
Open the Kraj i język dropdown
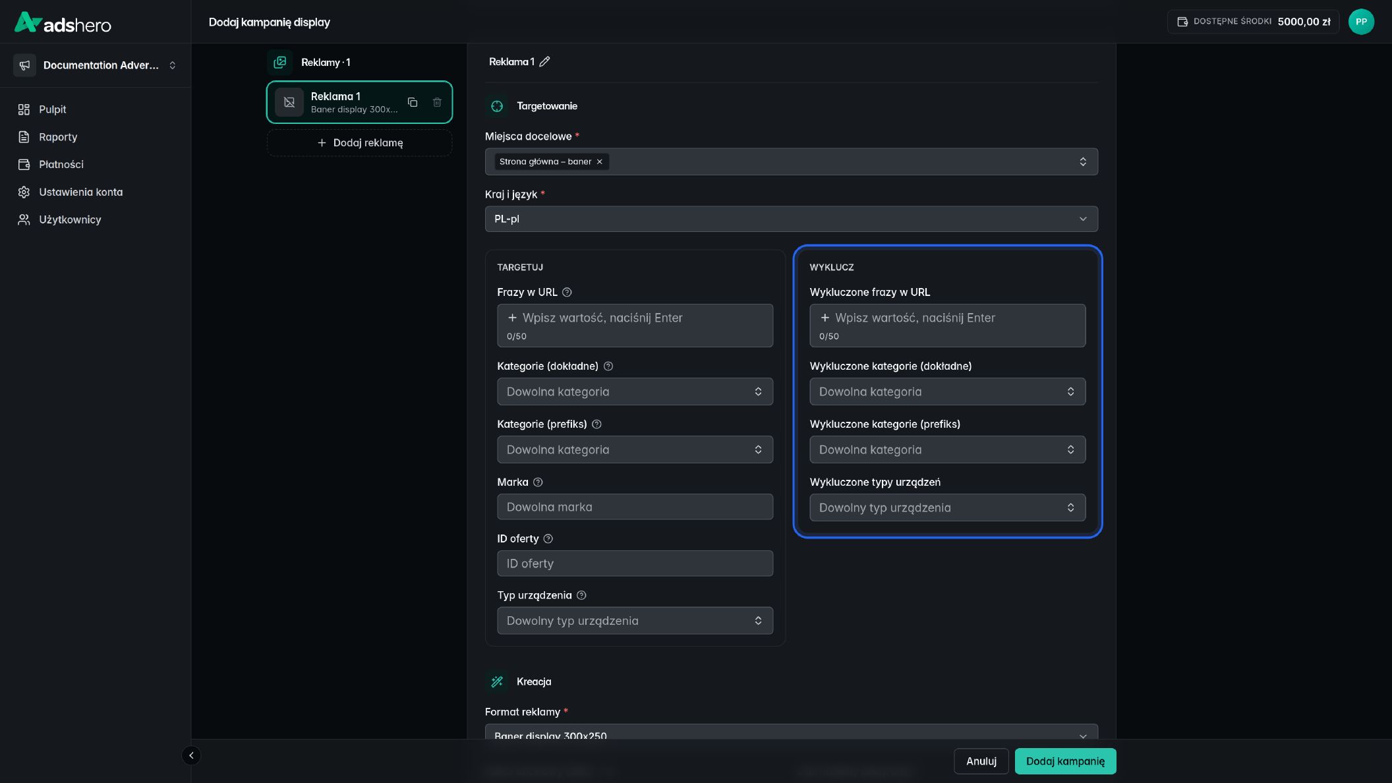point(791,219)
